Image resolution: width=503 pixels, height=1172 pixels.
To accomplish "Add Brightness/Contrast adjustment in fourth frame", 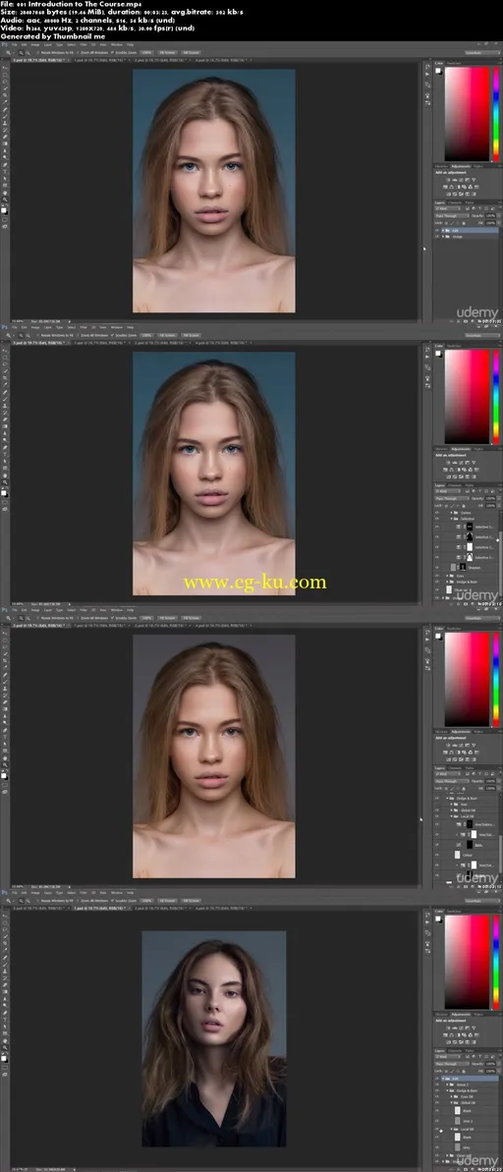I will pos(448,1028).
